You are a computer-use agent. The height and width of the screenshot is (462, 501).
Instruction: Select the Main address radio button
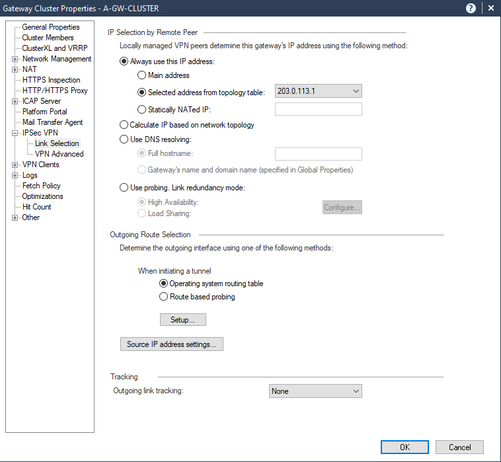point(141,75)
